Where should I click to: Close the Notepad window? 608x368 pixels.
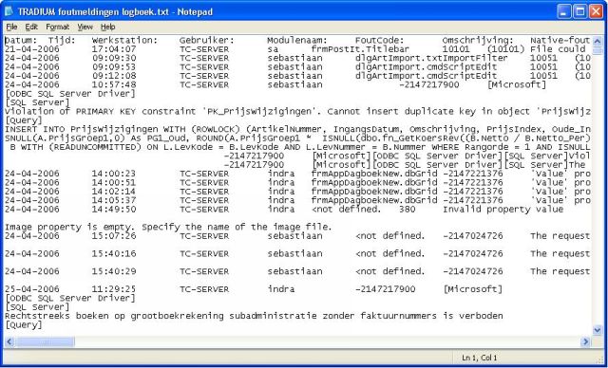(596, 11)
